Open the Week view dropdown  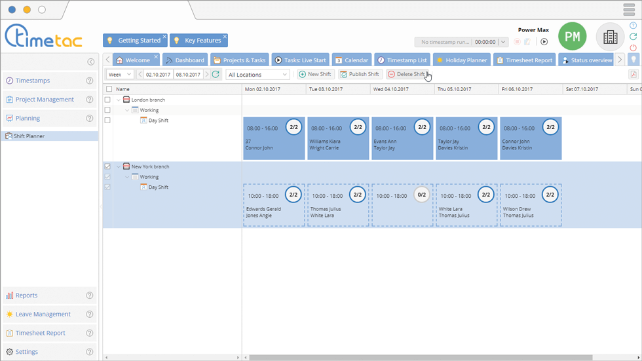(x=121, y=75)
